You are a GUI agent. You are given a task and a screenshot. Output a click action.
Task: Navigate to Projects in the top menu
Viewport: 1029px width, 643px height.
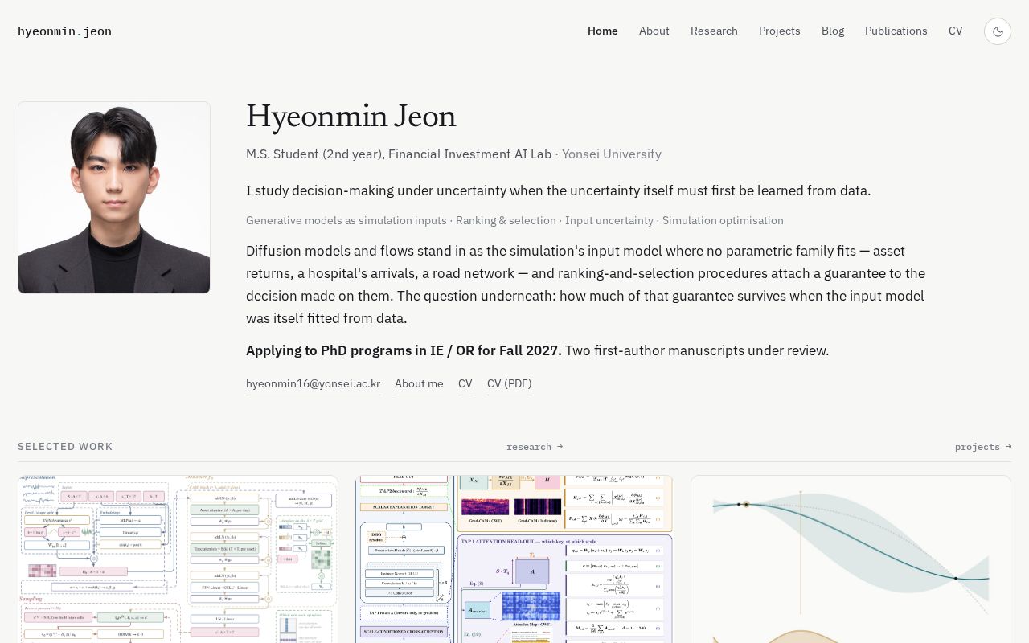point(780,31)
